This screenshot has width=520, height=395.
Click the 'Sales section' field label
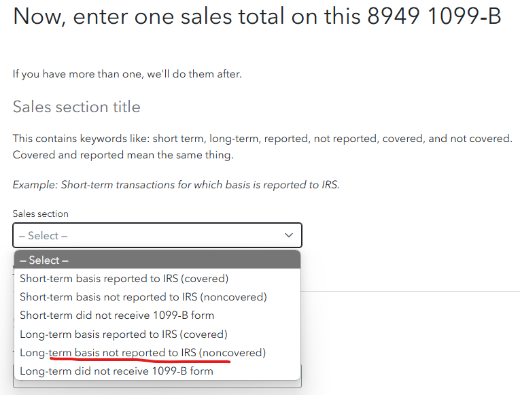[x=41, y=213]
